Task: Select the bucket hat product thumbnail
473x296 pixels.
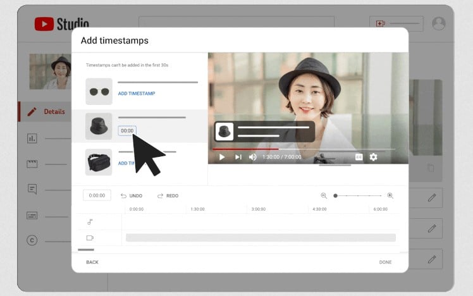Action: [99, 126]
